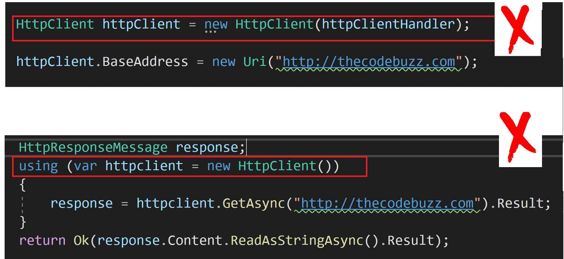Click the closing curly brace above return
Screen dimensions: 564x259
(x=23, y=222)
